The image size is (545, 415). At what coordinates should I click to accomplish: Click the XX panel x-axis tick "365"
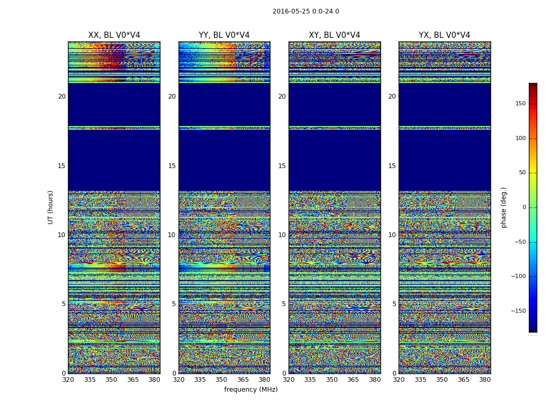[x=133, y=380]
